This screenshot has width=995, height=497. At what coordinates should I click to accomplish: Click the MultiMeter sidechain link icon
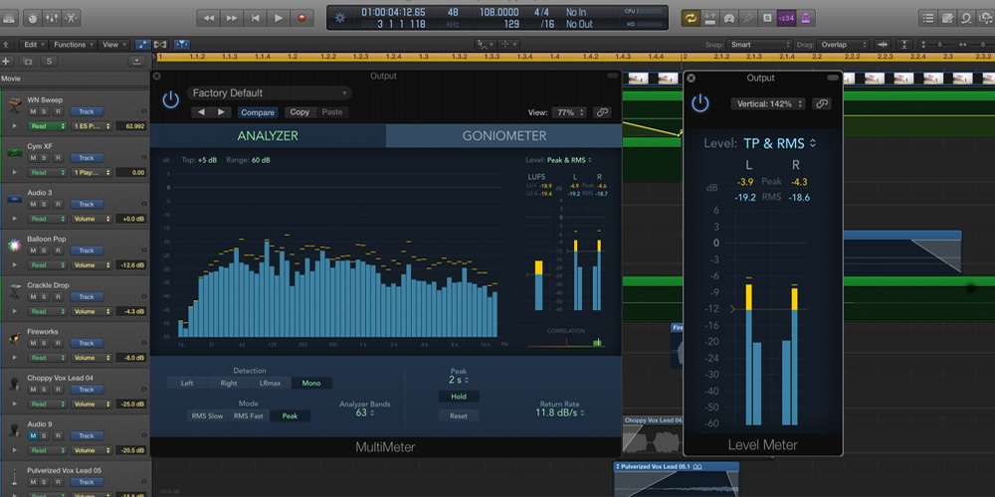[602, 112]
